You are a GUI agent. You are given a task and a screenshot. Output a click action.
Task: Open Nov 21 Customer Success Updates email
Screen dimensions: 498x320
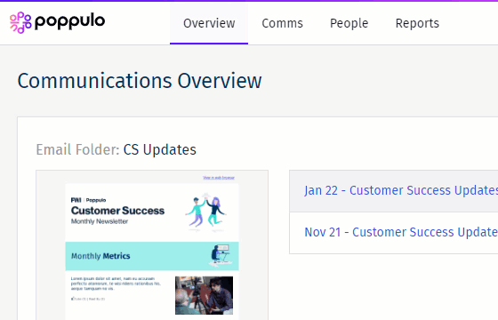(x=401, y=232)
